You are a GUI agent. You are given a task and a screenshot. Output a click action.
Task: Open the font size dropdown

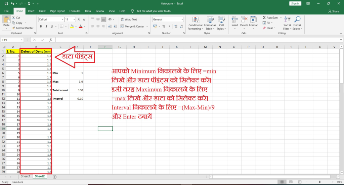[x=74, y=19]
